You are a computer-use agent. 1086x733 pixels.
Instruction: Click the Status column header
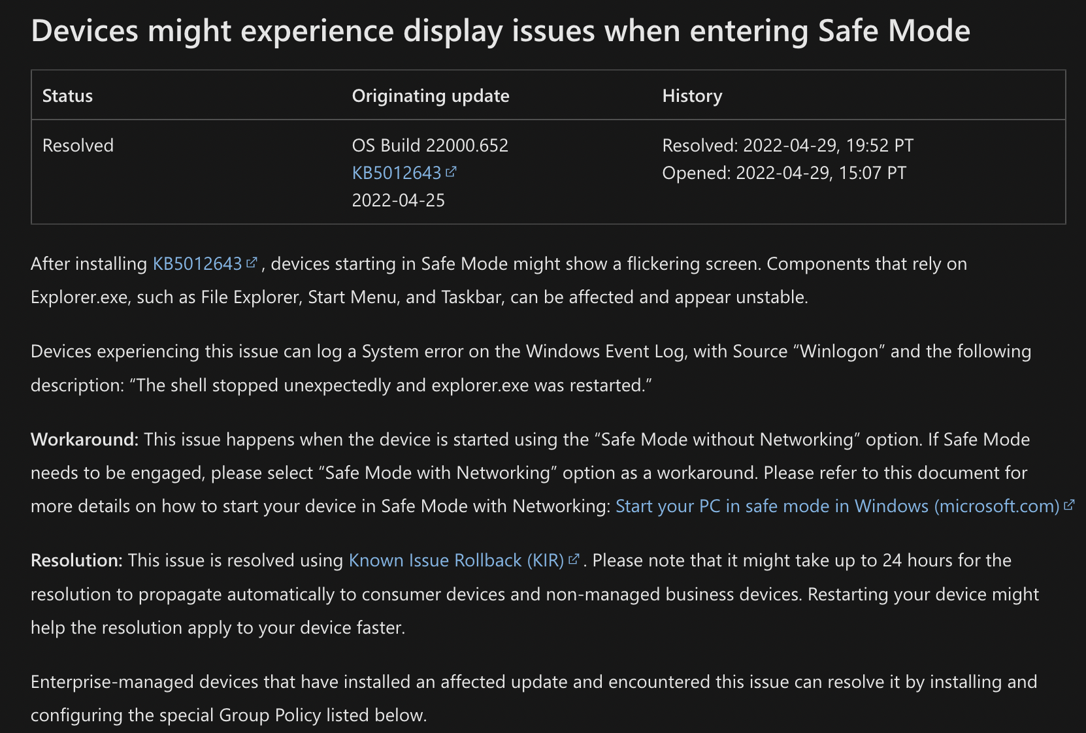[x=67, y=95]
